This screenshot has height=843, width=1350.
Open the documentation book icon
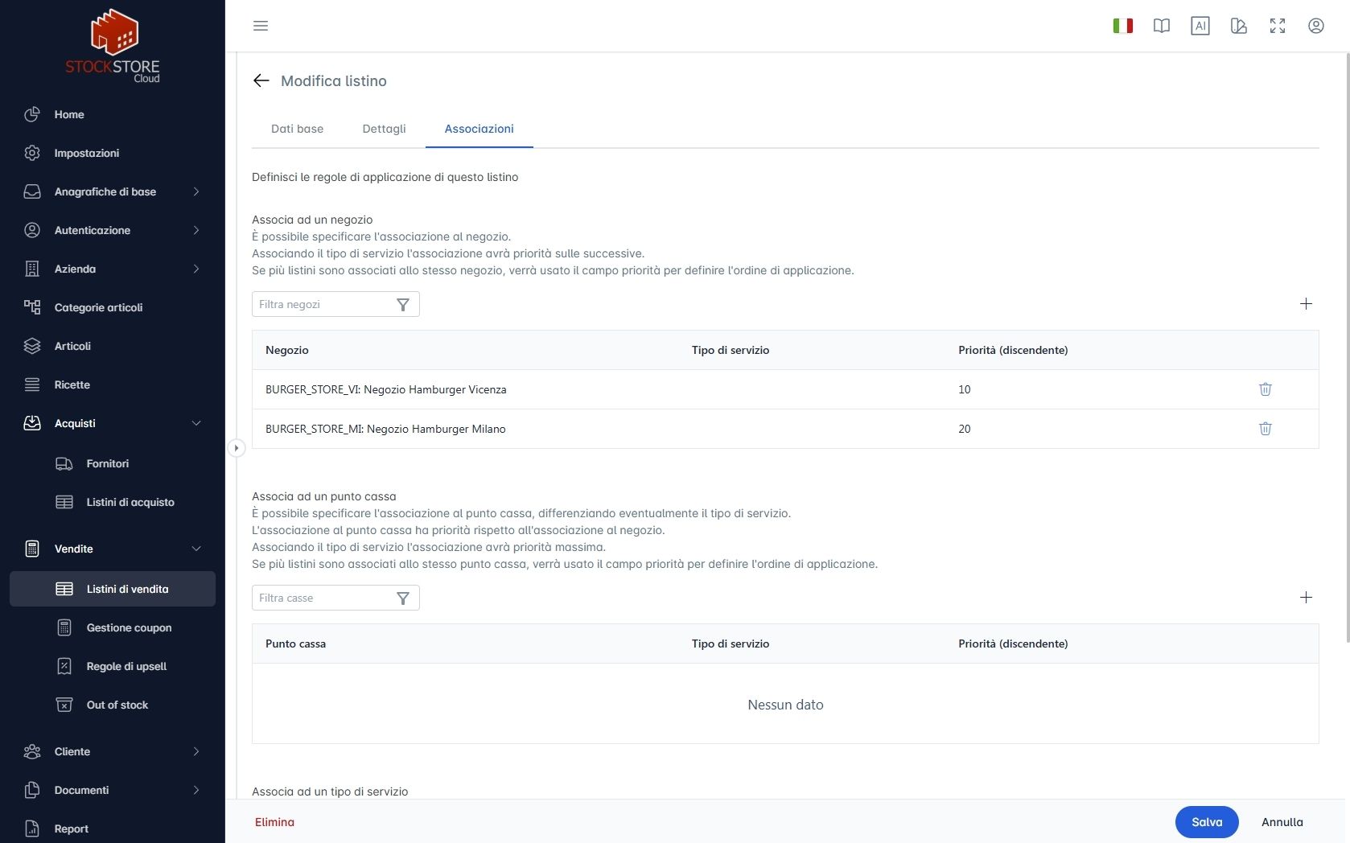(1161, 26)
